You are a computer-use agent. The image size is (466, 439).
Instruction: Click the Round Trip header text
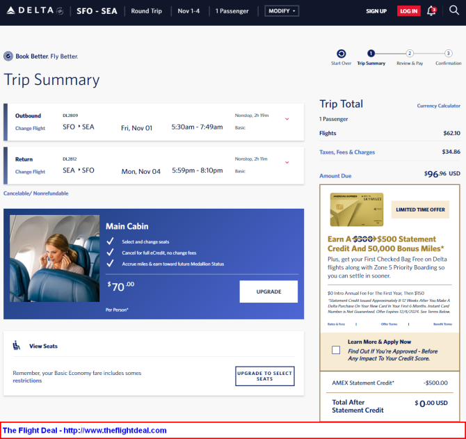pos(146,11)
